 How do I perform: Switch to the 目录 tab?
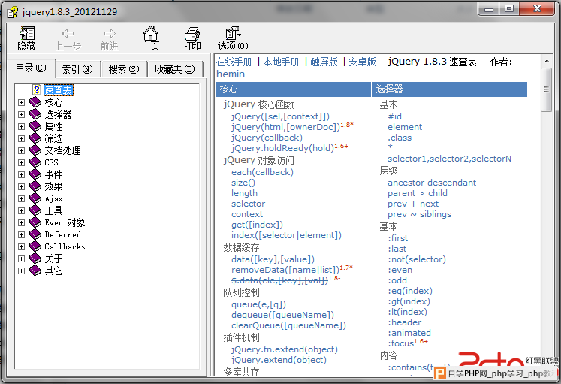(x=31, y=68)
